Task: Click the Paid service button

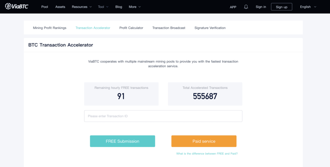Action: click(204, 141)
